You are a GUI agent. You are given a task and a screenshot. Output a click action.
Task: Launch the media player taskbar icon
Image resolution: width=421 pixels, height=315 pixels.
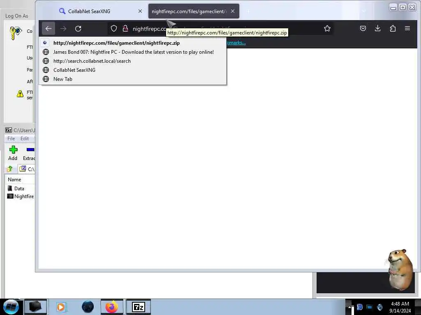(x=61, y=307)
